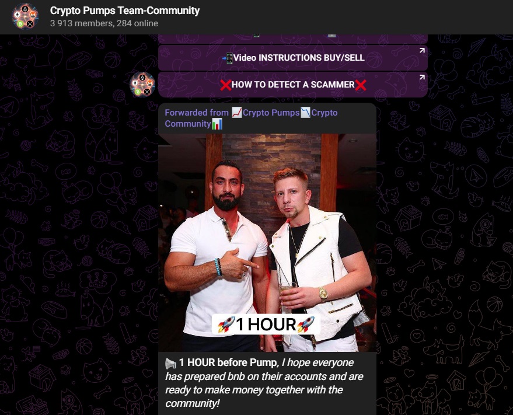513x415 pixels.
Task: Click the right rocket emoji on the photo
Action: 306,325
